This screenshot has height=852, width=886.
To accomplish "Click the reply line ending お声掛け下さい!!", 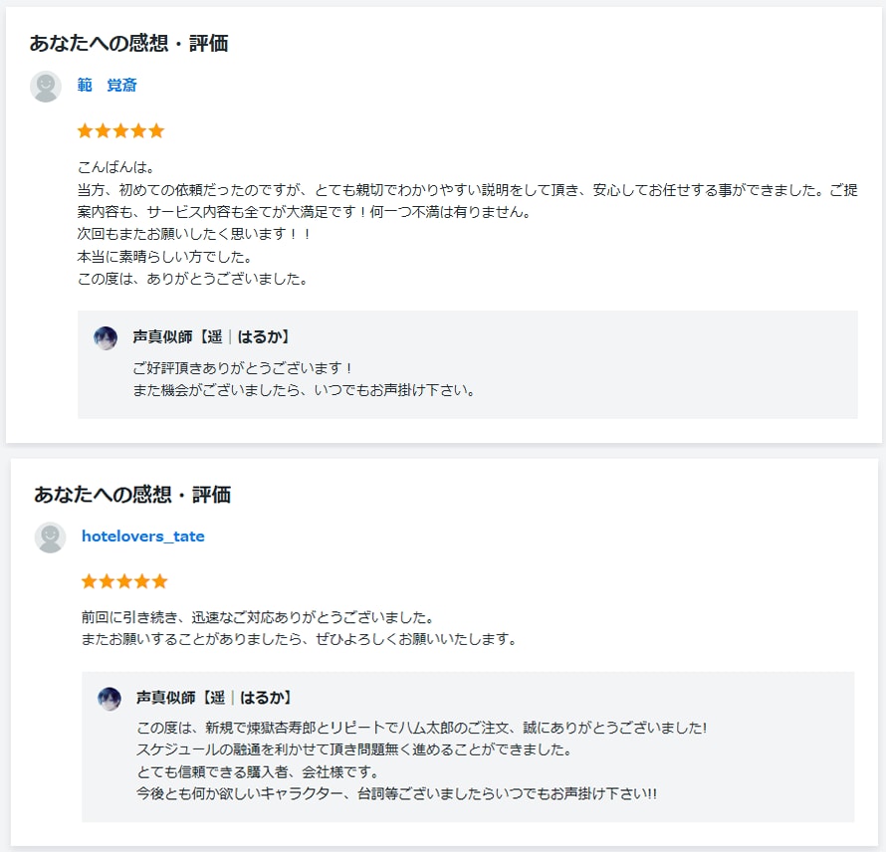I will coord(396,794).
